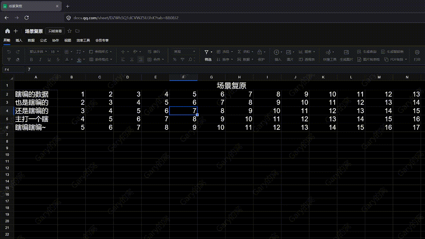Open the 表格样式 table style dropdown
Viewport: 425px width, 239px height.
click(101, 52)
